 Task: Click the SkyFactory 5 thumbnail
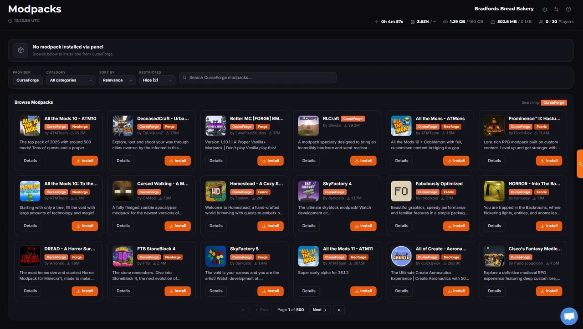pos(216,256)
